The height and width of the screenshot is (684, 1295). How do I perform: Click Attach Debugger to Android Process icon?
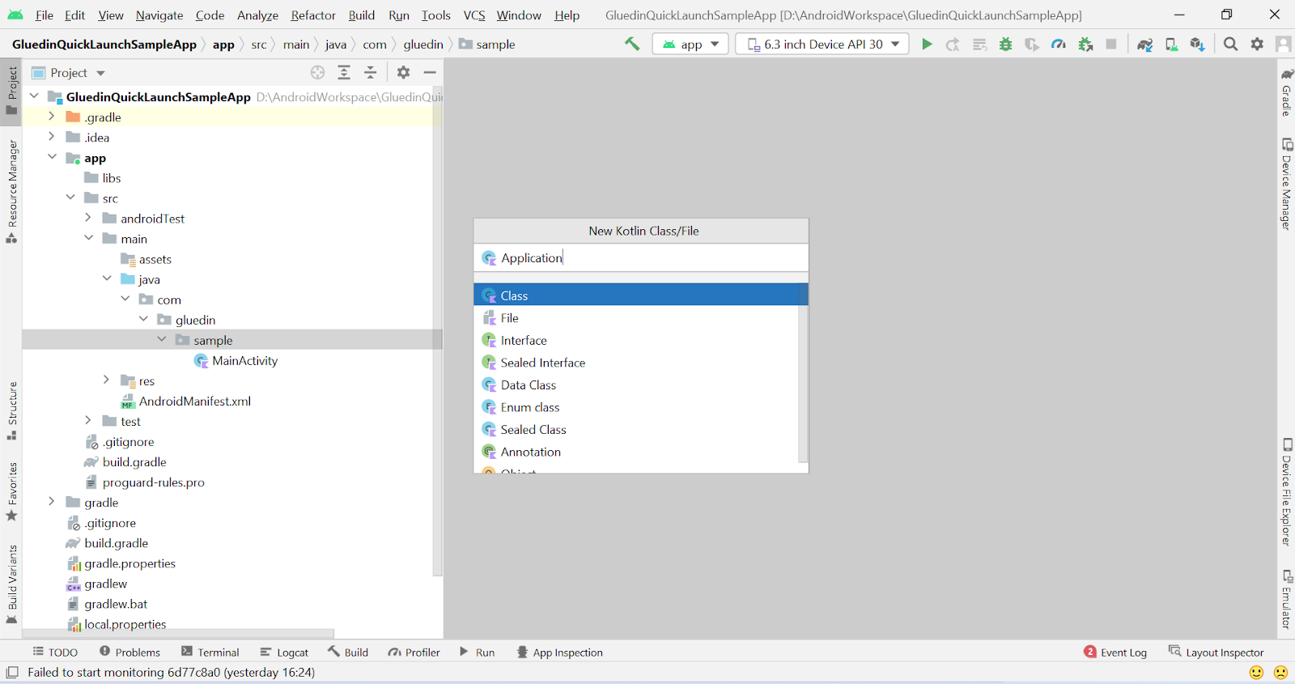tap(1085, 44)
